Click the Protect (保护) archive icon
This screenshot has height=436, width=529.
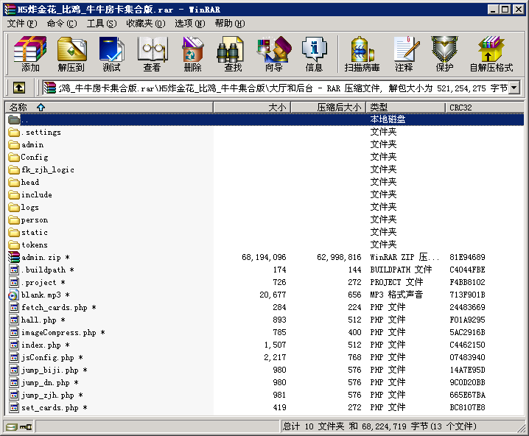[444, 54]
